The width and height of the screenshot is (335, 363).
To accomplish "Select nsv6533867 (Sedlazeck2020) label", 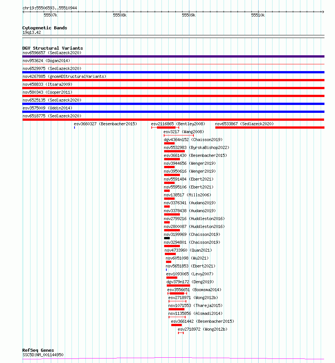I will click(244, 124).
